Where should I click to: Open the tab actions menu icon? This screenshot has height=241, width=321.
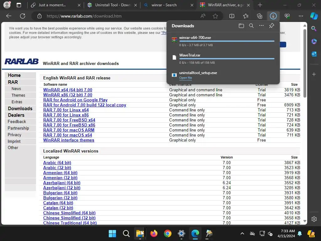click(19, 5)
